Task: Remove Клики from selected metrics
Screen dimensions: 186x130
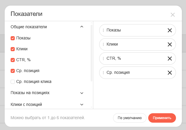Action: 170,44
